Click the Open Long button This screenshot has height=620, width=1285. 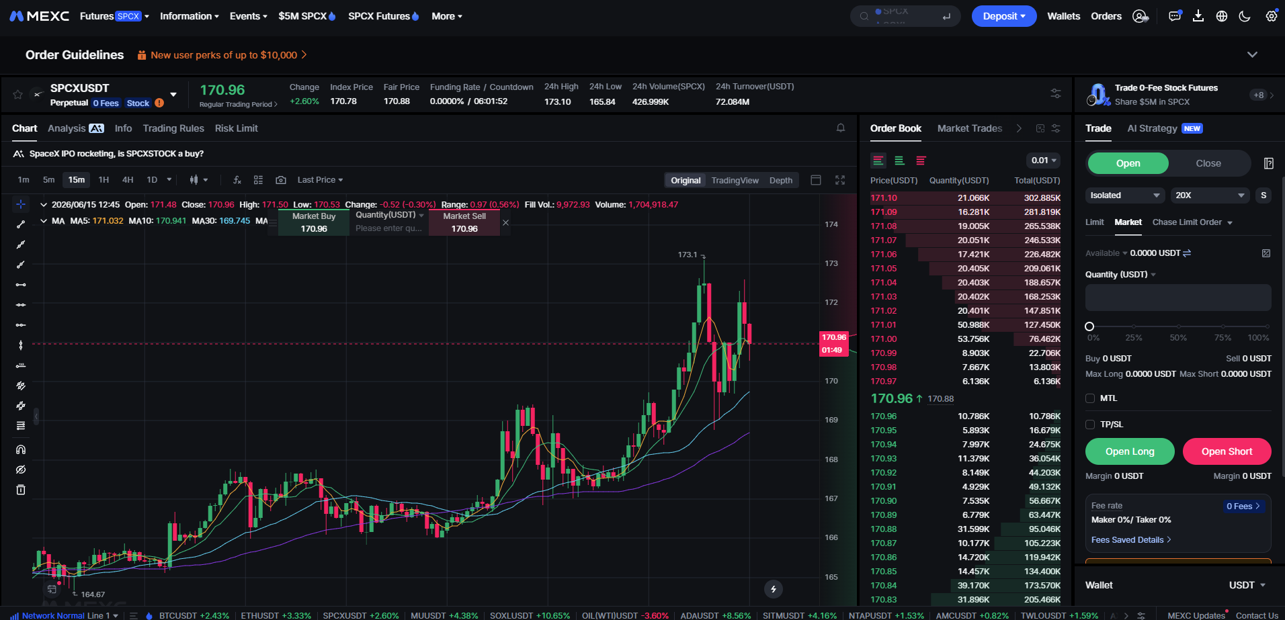point(1130,451)
